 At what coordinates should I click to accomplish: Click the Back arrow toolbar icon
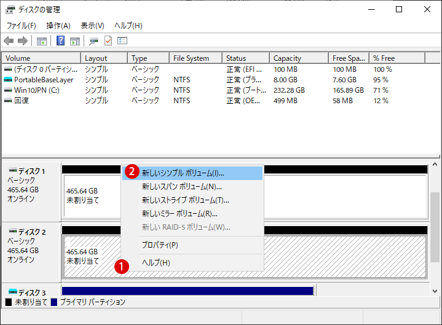pyautogui.click(x=9, y=41)
